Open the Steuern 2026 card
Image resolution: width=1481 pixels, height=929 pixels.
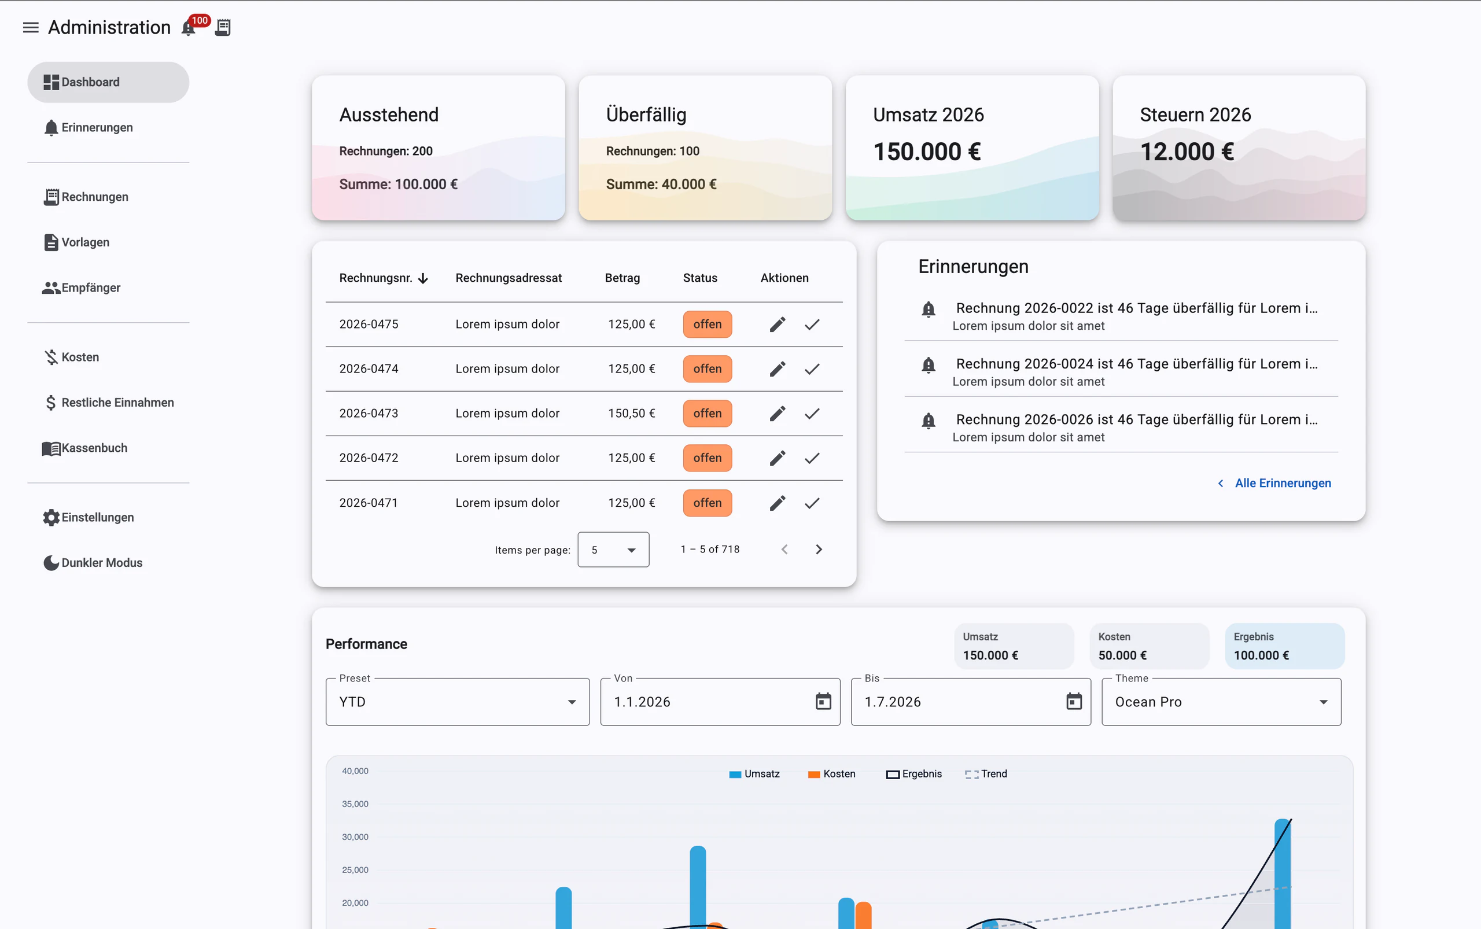click(x=1239, y=148)
